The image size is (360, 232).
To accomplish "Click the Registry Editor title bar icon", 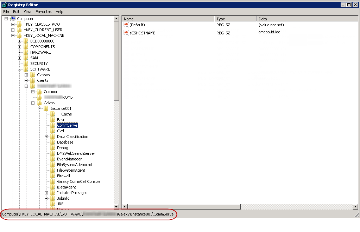I will [4, 5].
